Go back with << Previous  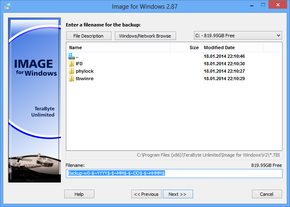click(146, 194)
